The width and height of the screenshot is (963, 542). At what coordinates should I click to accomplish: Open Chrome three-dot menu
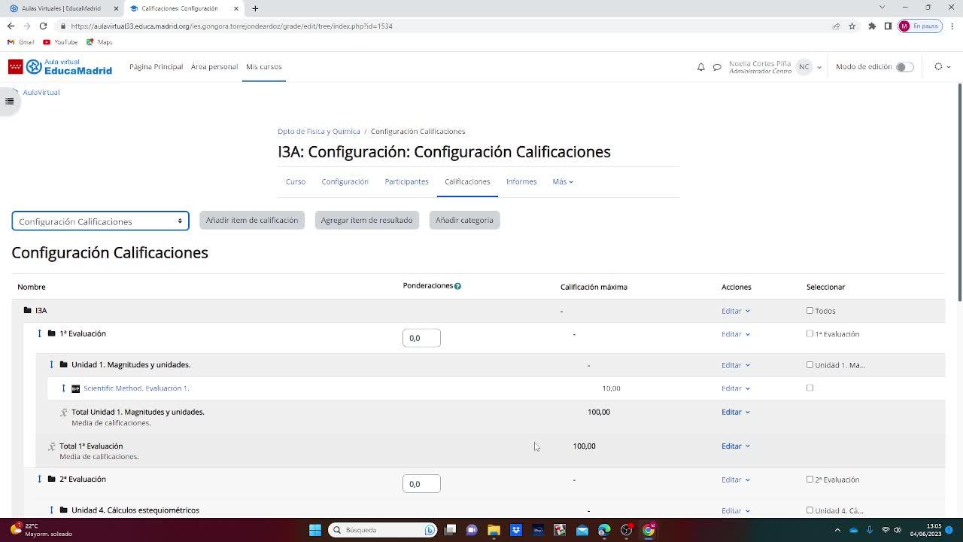click(x=952, y=26)
